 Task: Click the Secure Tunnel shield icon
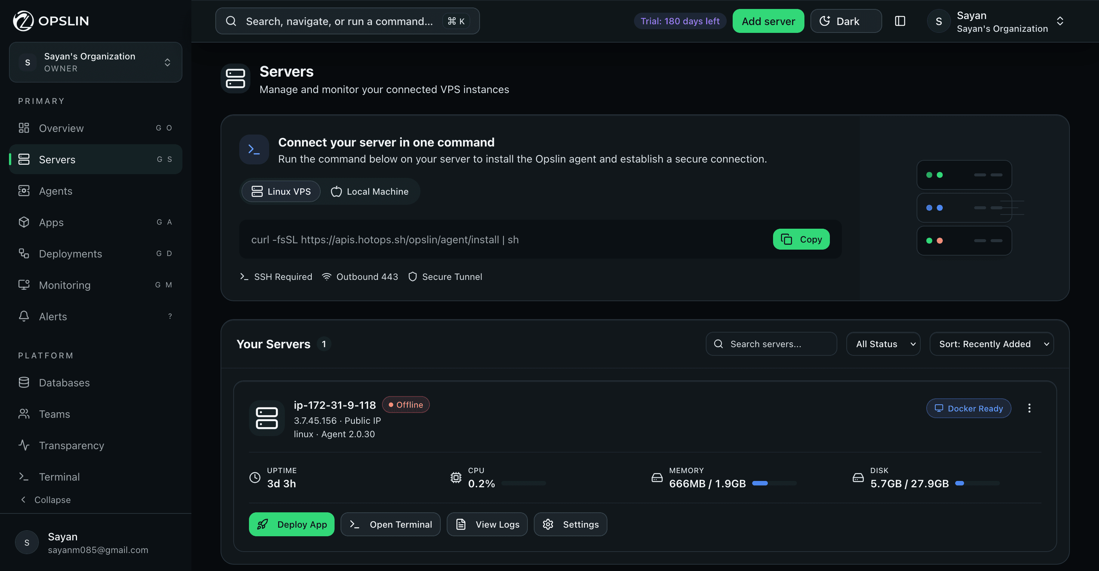(413, 276)
